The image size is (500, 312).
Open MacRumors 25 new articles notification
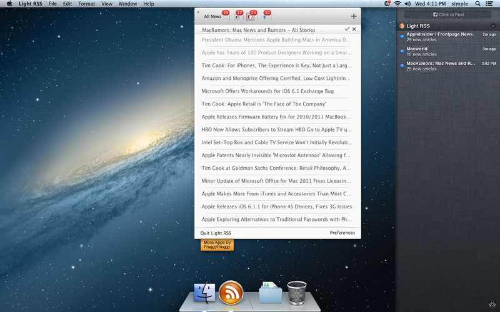[447, 66]
